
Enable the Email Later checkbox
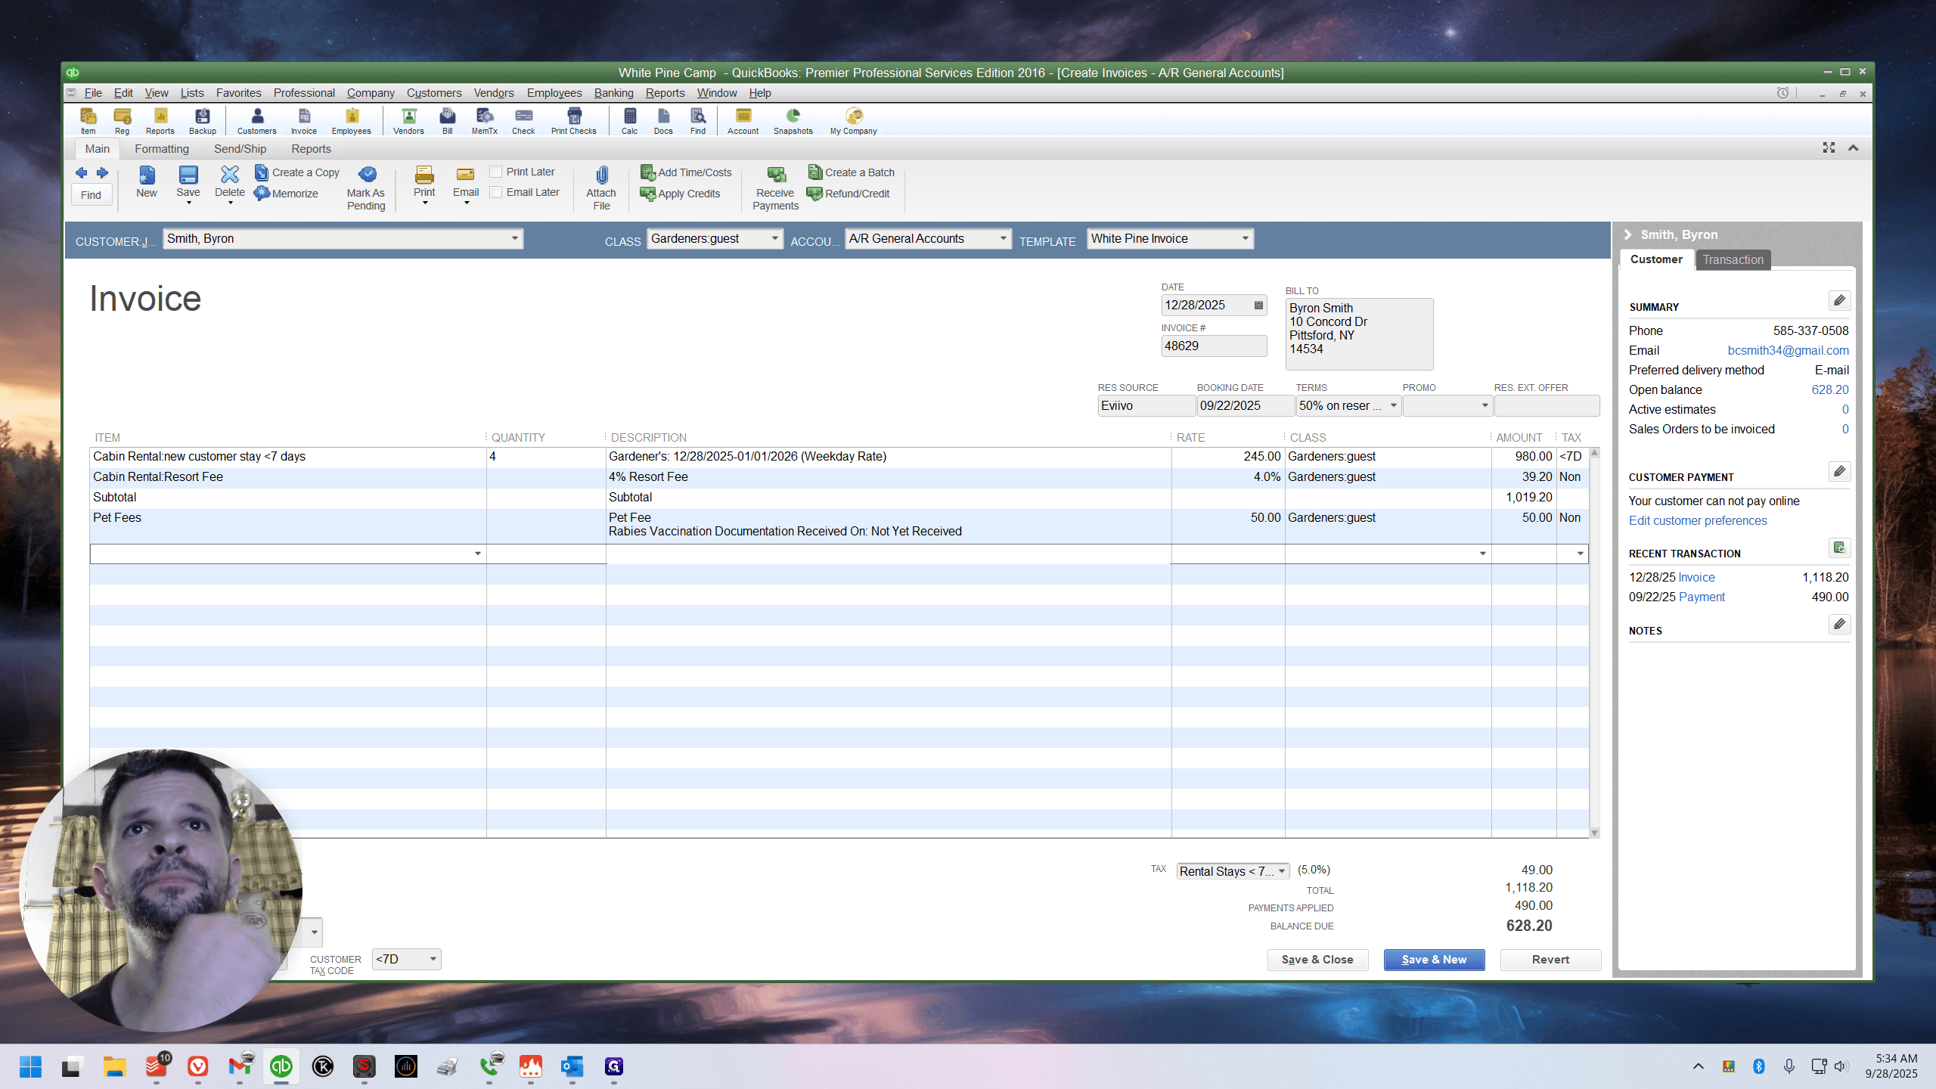point(496,193)
